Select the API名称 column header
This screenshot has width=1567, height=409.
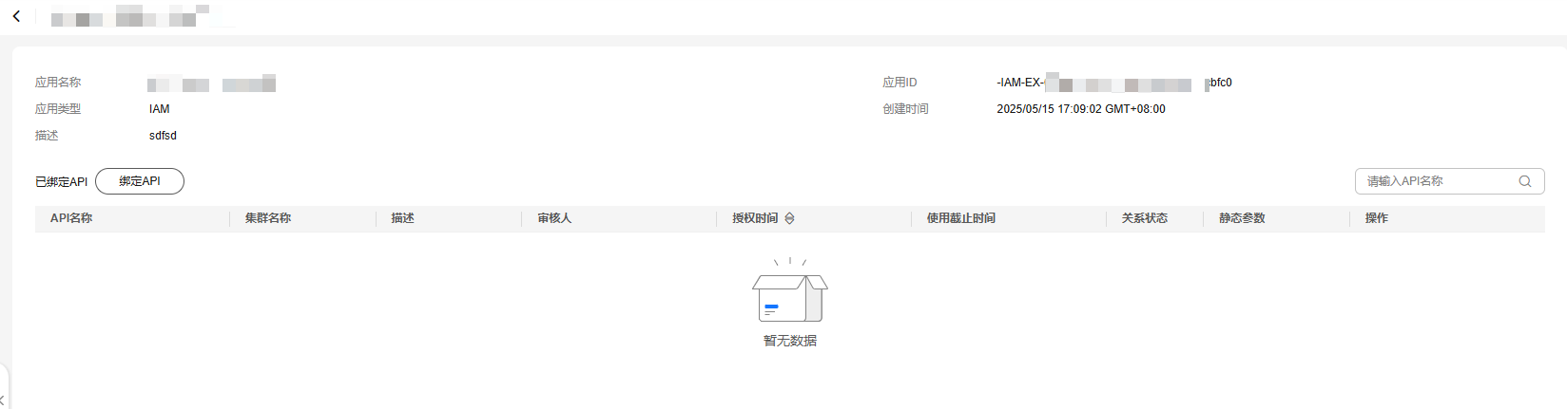click(71, 218)
